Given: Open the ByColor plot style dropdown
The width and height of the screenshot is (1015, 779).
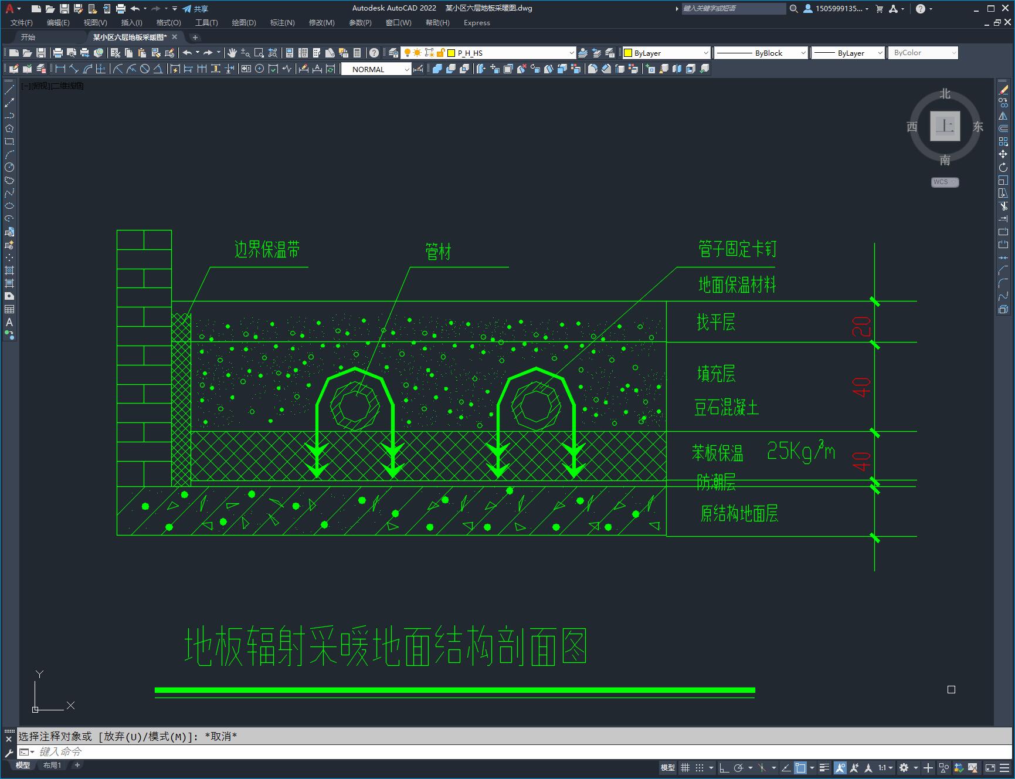Looking at the screenshot, I should pyautogui.click(x=923, y=53).
